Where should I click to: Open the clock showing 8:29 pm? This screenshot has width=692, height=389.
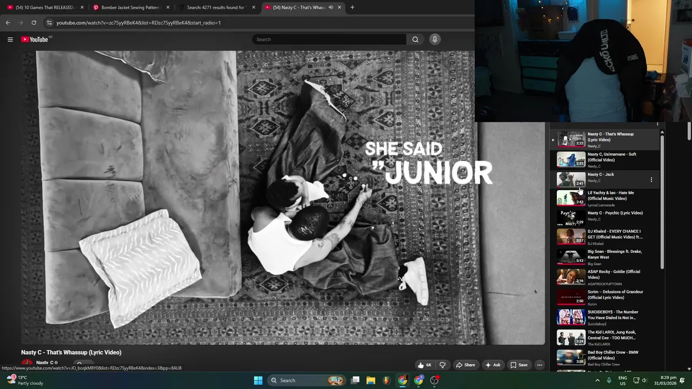(x=664, y=380)
